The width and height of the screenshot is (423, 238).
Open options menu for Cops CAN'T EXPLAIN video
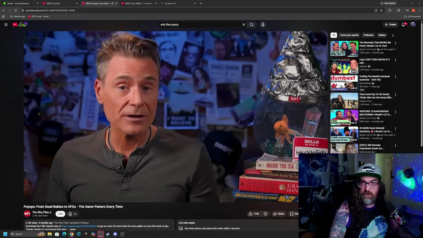tap(395, 60)
